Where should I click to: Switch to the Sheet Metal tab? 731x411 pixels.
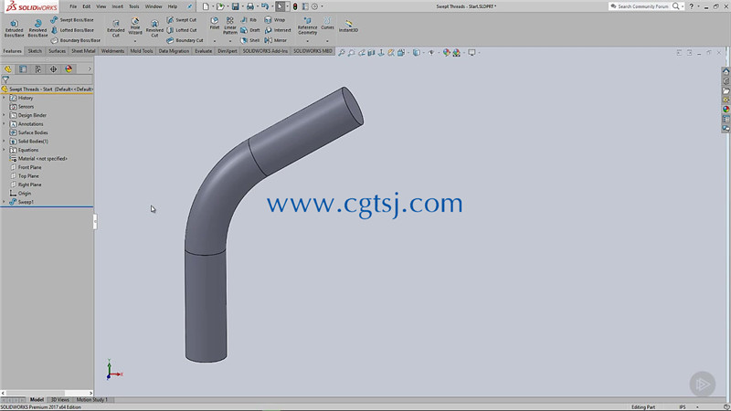[83, 51]
